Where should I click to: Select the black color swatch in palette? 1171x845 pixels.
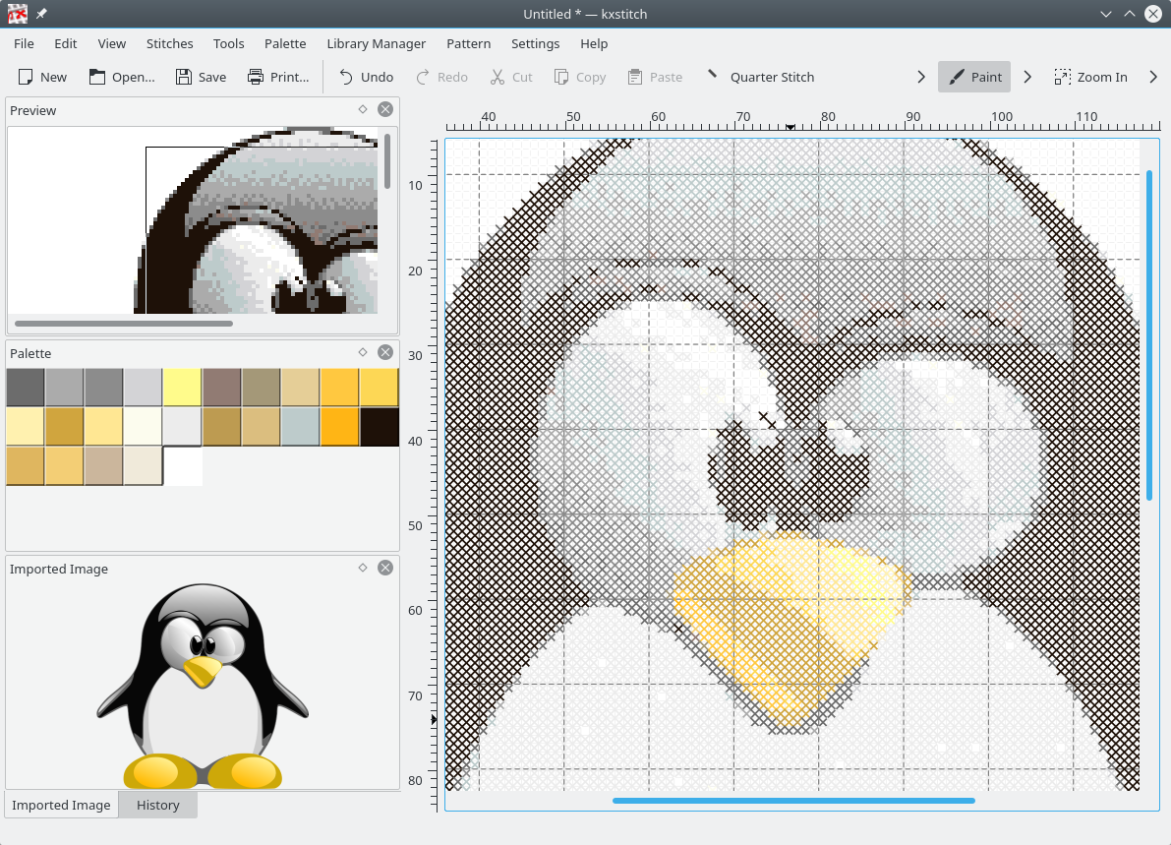[380, 427]
